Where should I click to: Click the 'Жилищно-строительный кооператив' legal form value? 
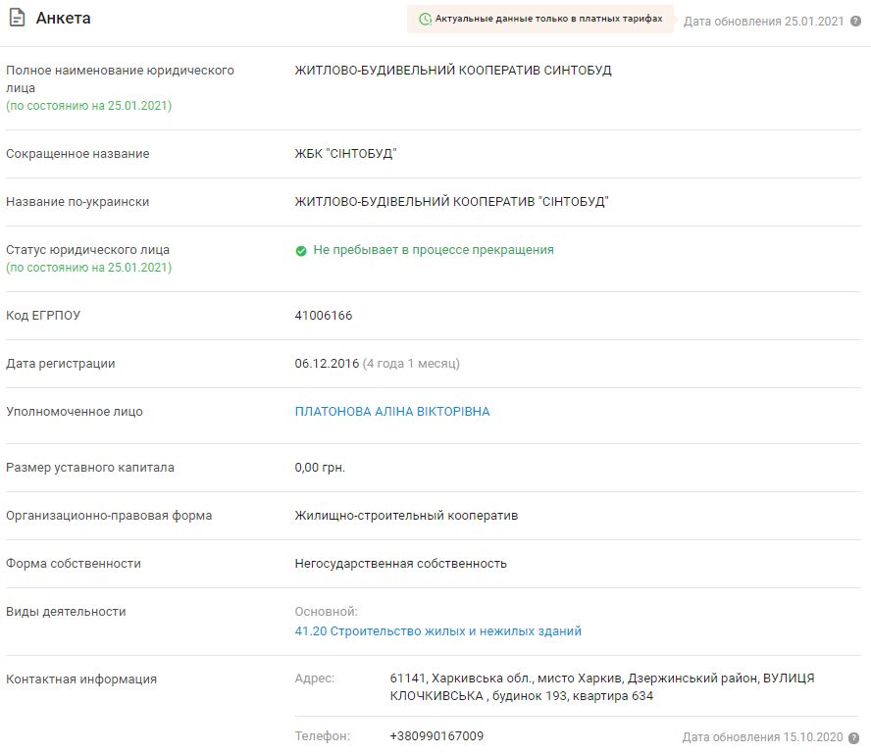click(406, 516)
